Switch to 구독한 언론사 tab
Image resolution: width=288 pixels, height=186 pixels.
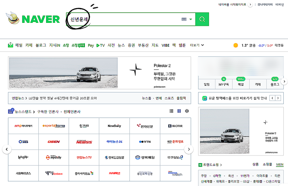coord(48,112)
